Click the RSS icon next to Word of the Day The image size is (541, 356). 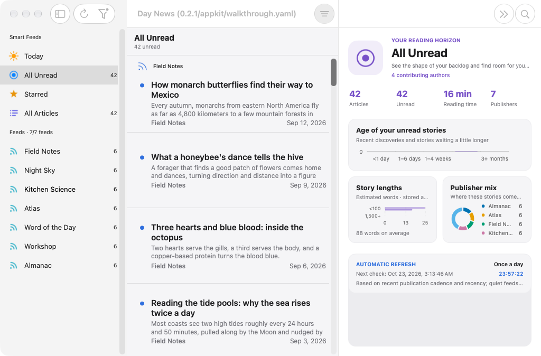(13, 227)
